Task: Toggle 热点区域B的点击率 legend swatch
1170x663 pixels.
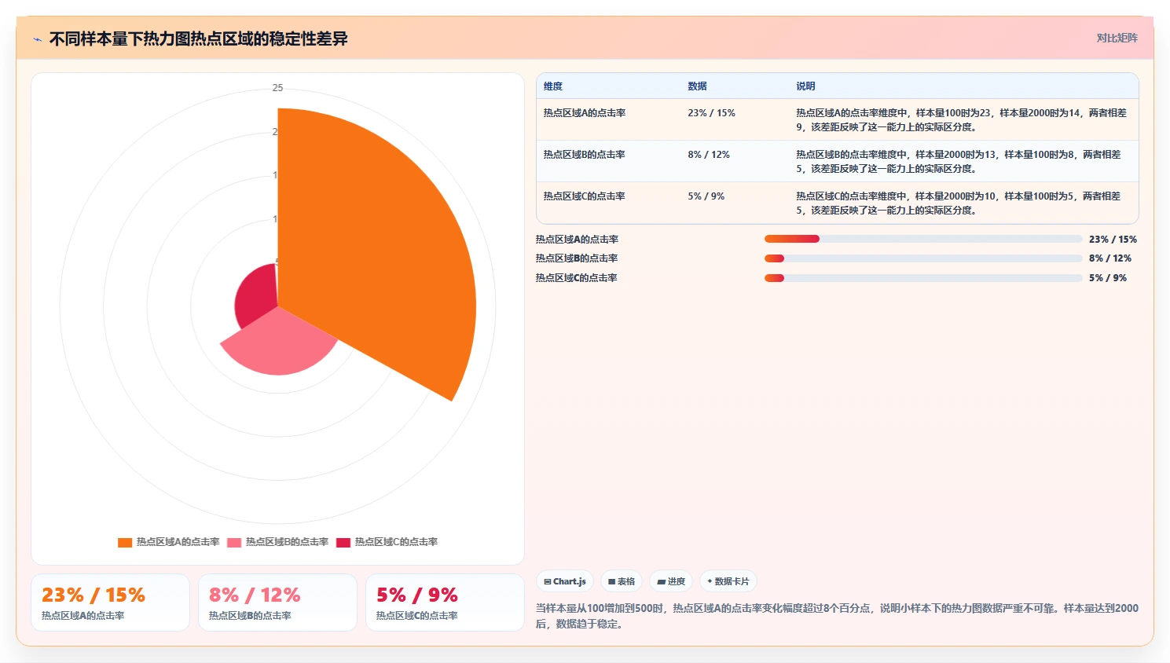Action: click(x=234, y=542)
